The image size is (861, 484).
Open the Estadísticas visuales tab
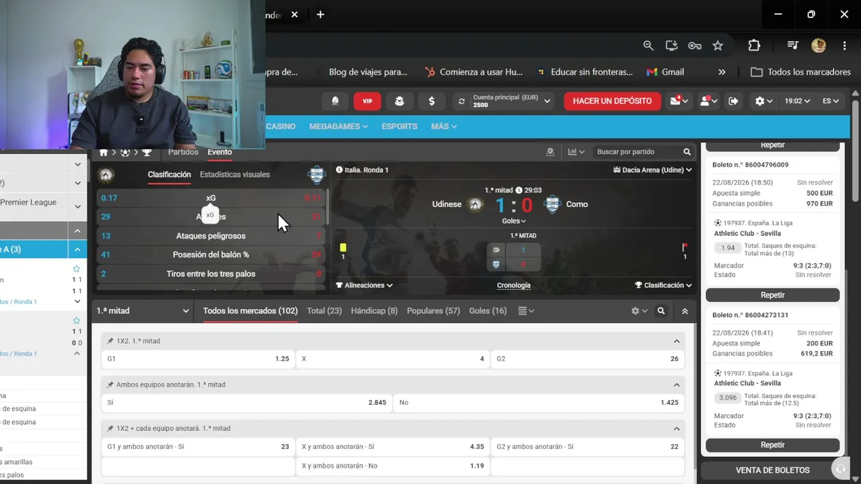coord(235,175)
